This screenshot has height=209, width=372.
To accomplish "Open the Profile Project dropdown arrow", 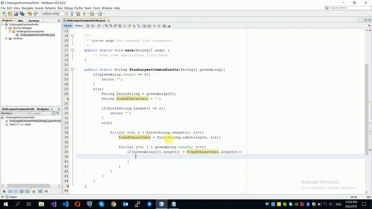I will tap(103, 14).
